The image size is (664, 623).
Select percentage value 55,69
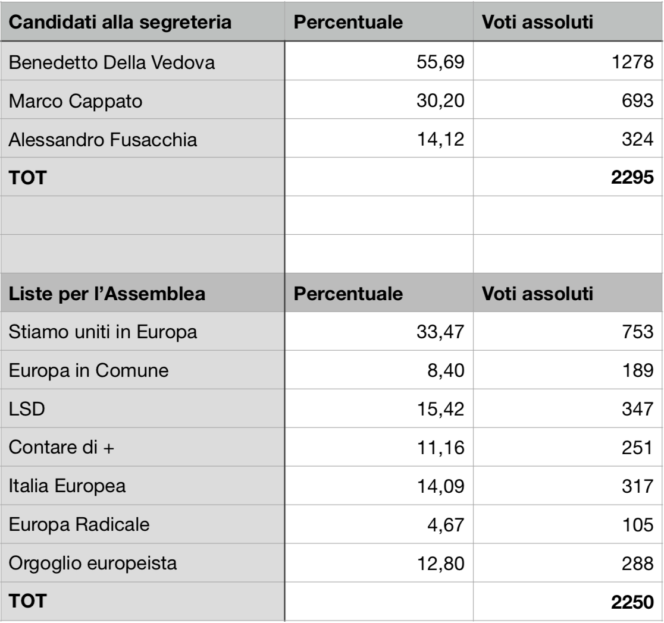pos(379,61)
